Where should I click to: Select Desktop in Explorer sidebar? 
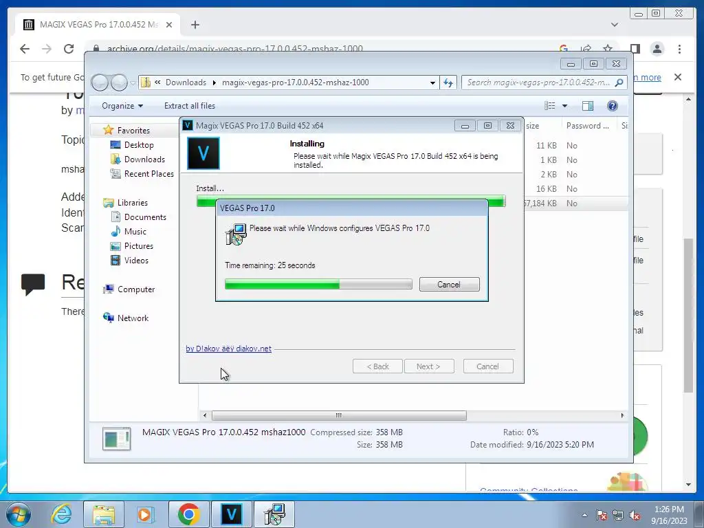coord(139,144)
